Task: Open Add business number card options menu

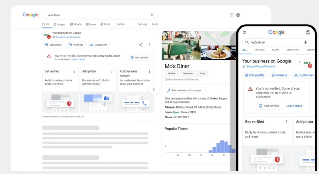Action: (x=149, y=71)
